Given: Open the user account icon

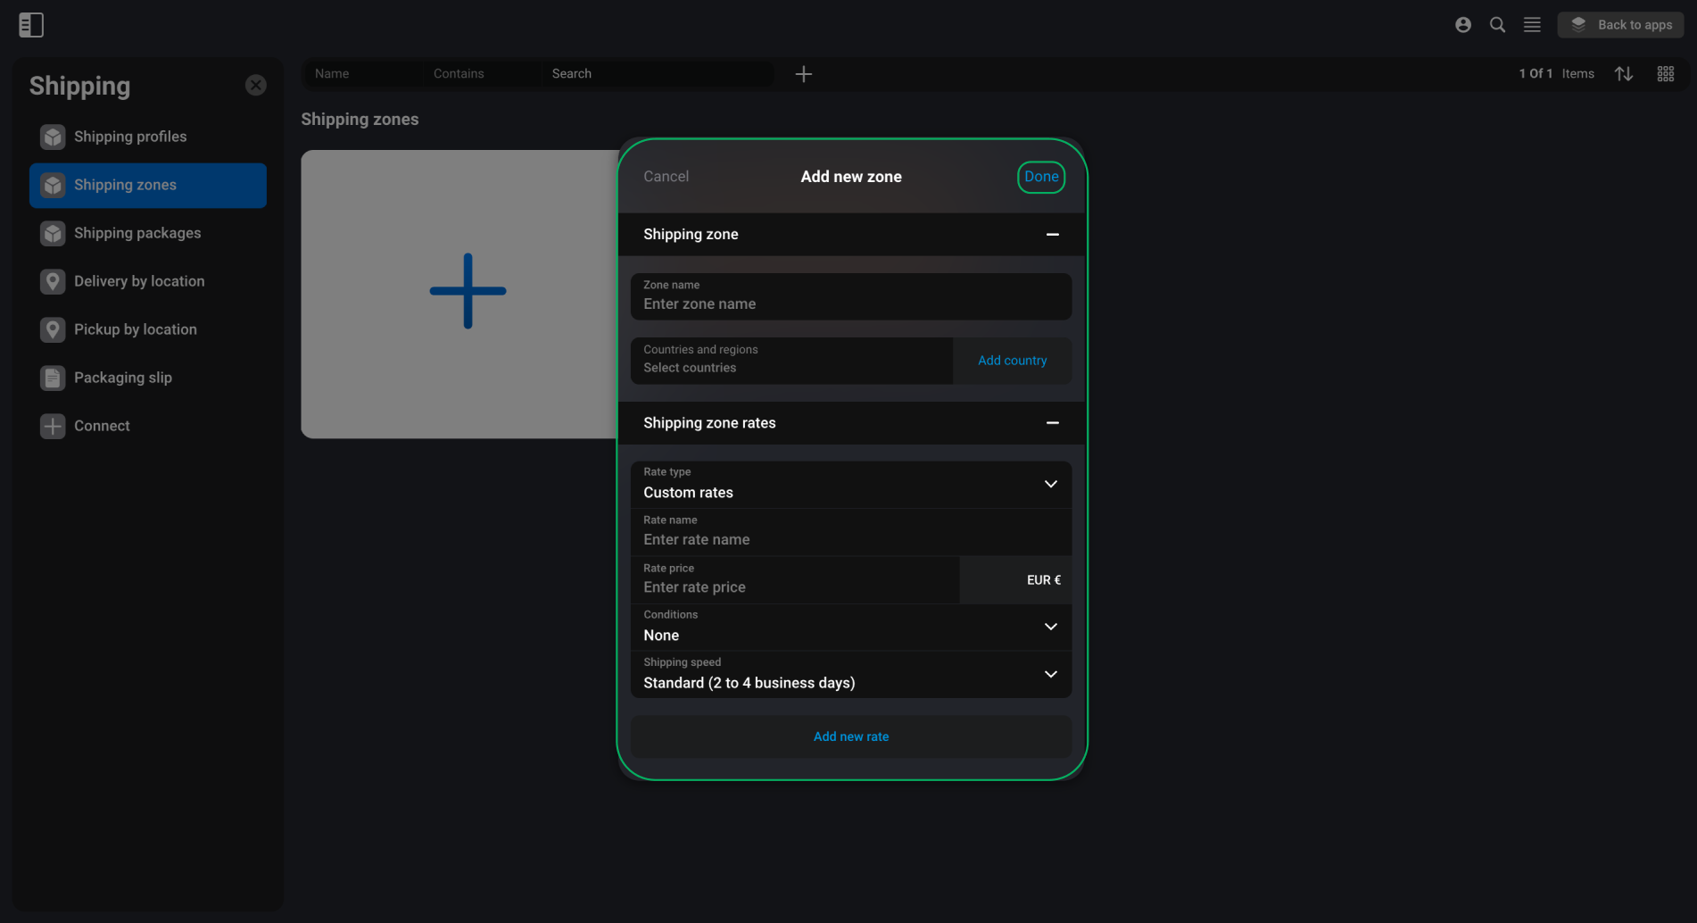Looking at the screenshot, I should click(x=1463, y=25).
